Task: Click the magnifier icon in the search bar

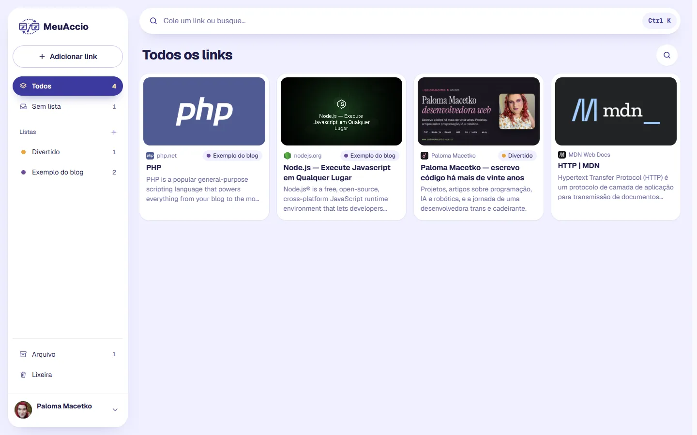Action: pyautogui.click(x=153, y=21)
